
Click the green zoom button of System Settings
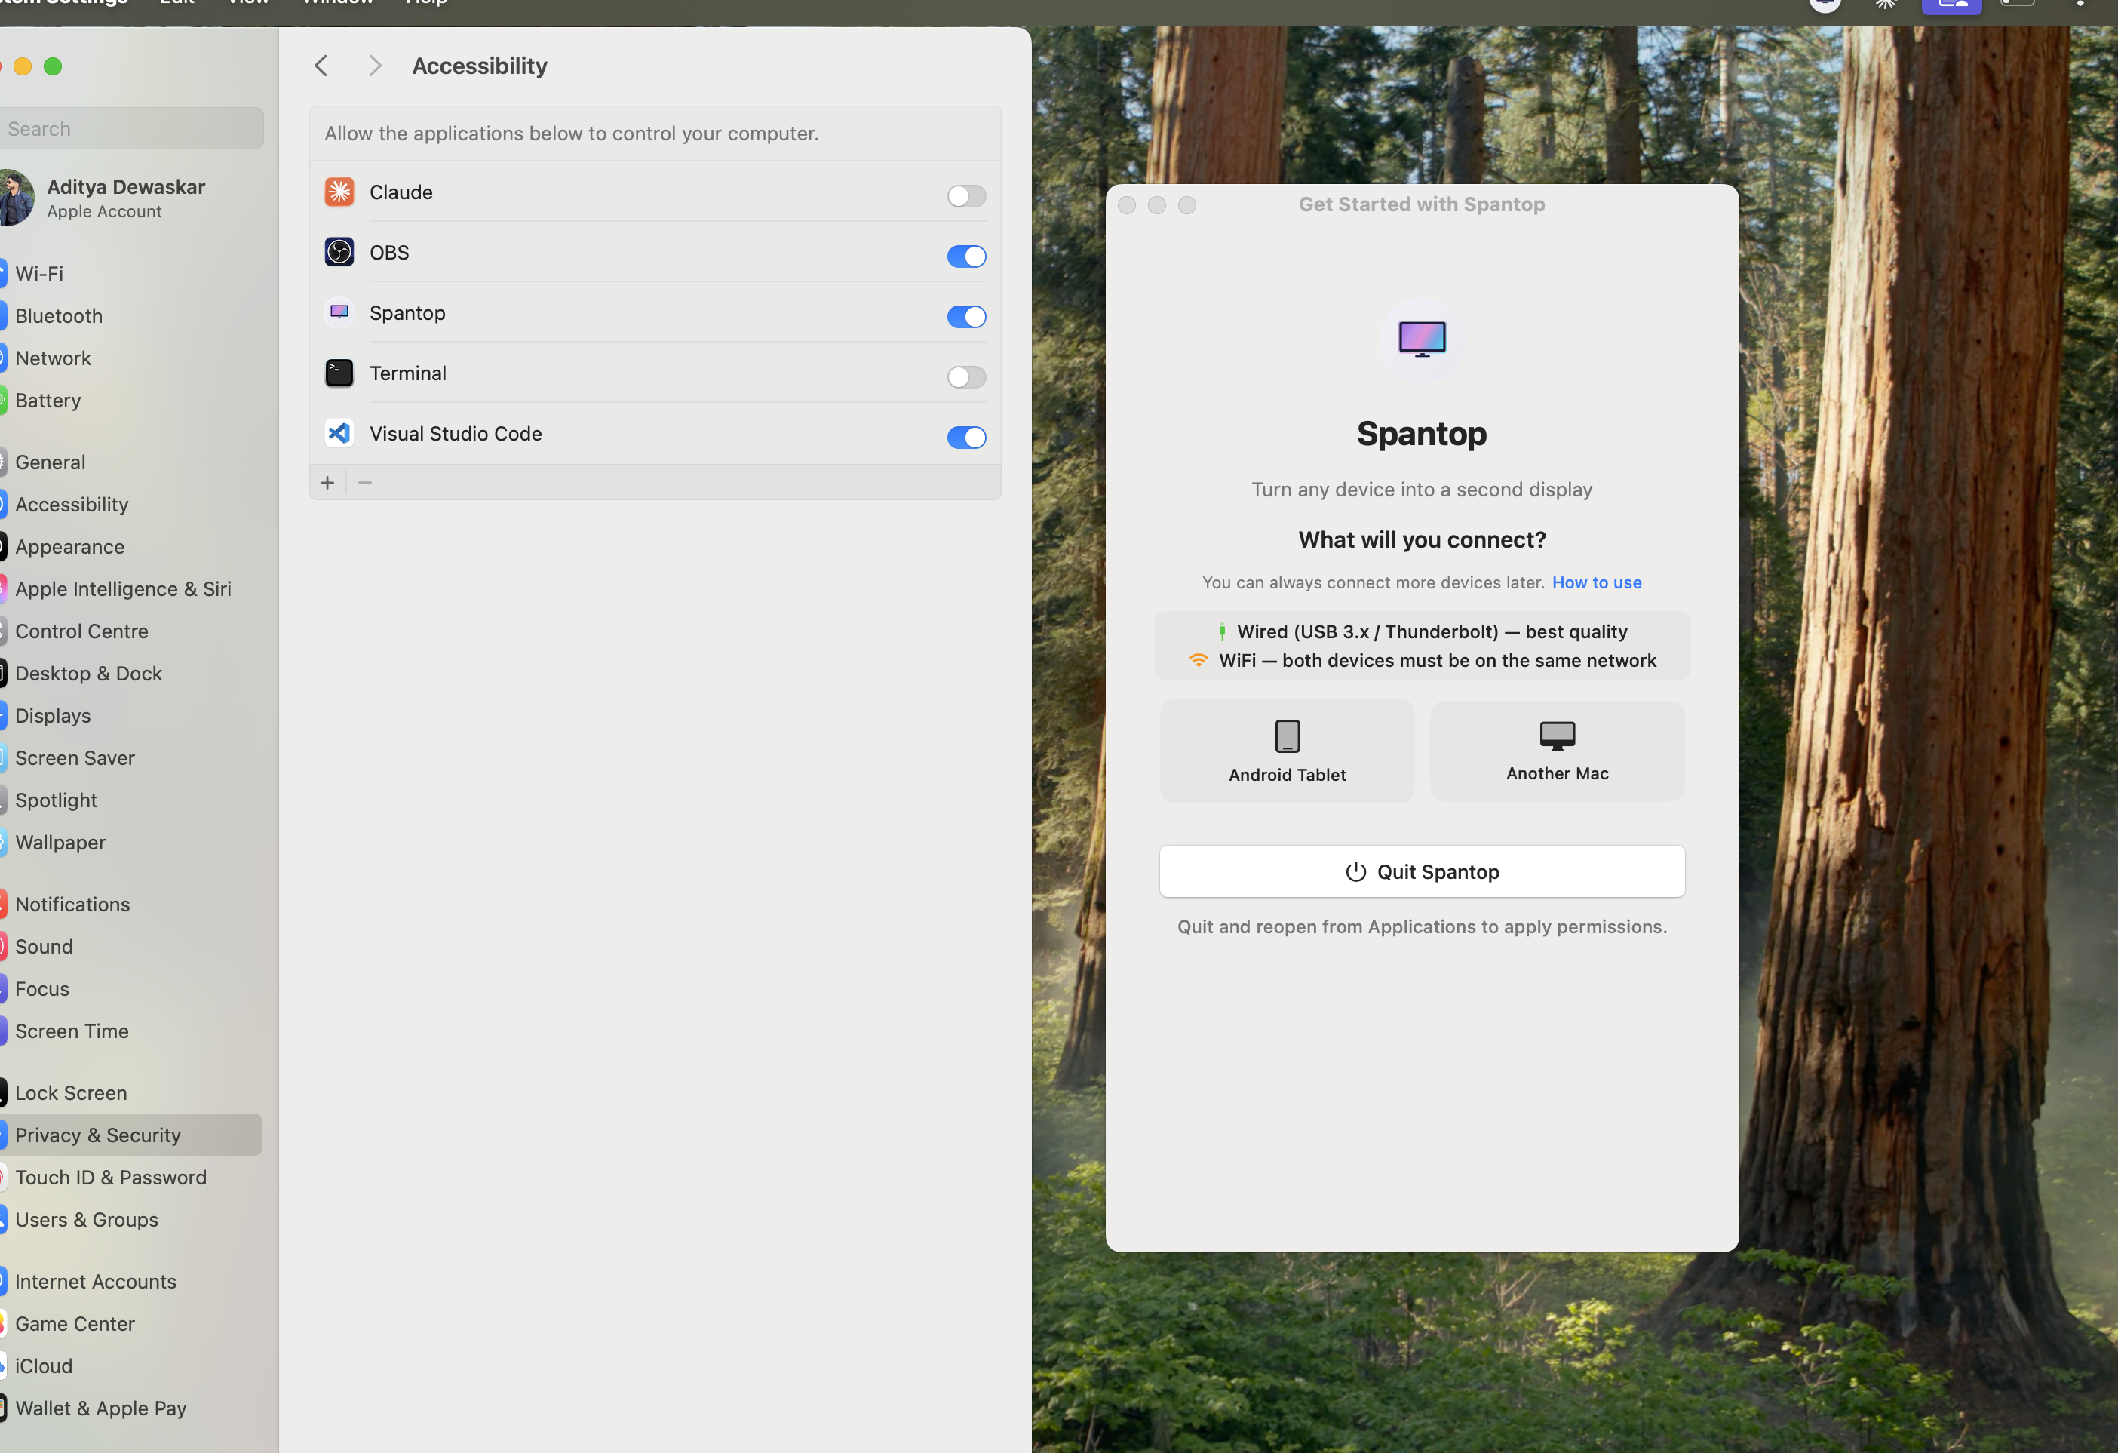pyautogui.click(x=53, y=66)
